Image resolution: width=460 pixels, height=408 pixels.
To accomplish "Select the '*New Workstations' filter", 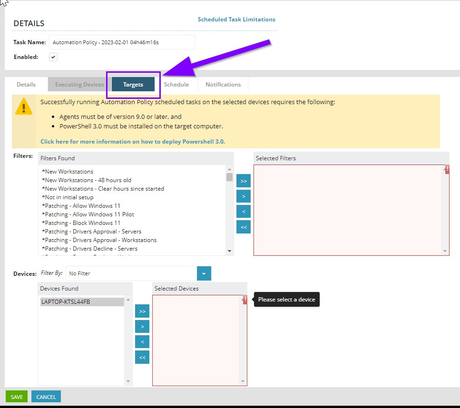I will (x=68, y=172).
